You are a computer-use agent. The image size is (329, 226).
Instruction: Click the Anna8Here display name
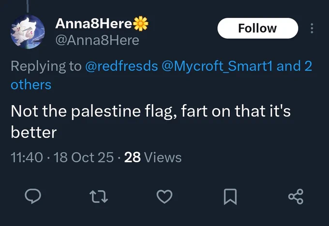pyautogui.click(x=93, y=24)
